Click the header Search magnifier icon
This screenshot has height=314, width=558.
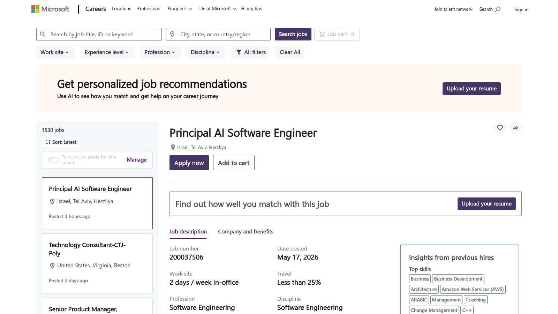point(498,9)
